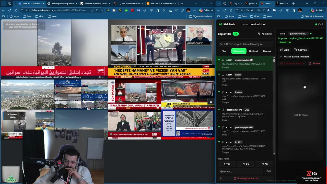The image size is (327, 184).
Task: Select gundemyayincisi31 yirmiucderece link row
Action: coord(244,131)
